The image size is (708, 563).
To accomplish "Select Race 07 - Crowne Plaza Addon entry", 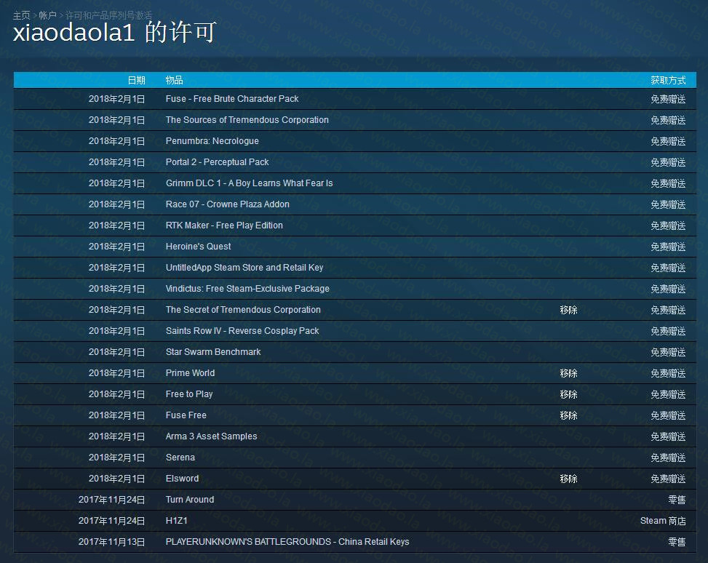I will [x=228, y=204].
